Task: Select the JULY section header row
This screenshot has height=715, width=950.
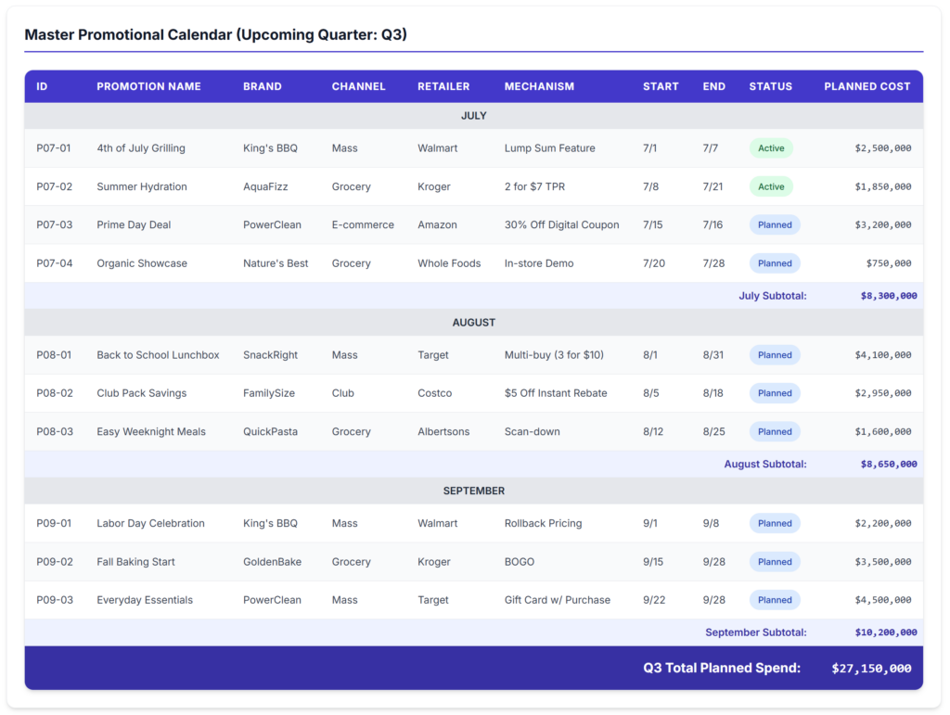Action: [474, 116]
